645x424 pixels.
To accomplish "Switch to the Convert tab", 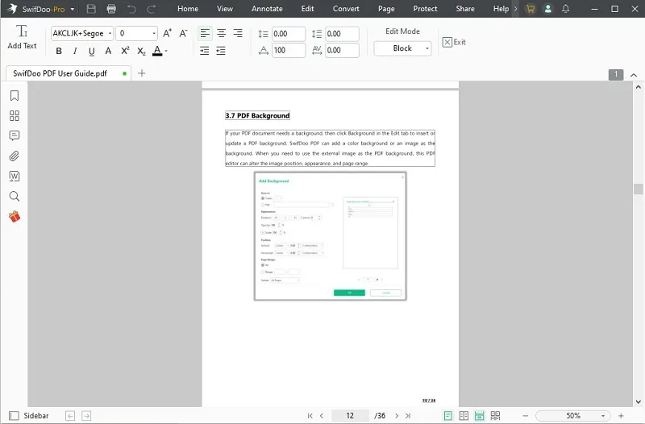I will [346, 9].
